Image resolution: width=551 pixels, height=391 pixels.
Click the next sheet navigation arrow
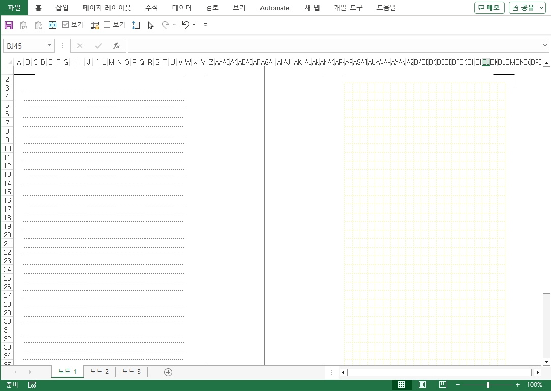click(30, 372)
